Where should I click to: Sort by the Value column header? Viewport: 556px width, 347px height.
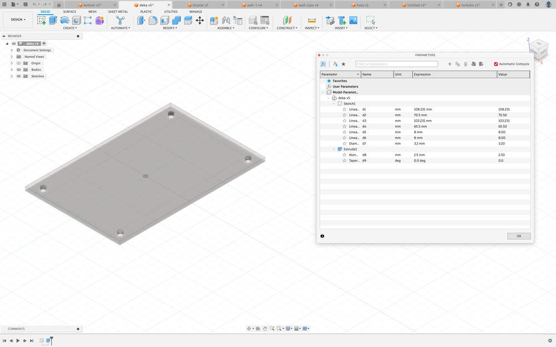point(513,74)
